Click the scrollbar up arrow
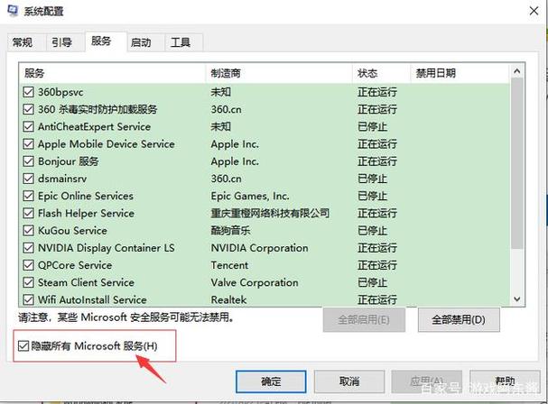Screen dimensions: 548x404 [x=517, y=71]
